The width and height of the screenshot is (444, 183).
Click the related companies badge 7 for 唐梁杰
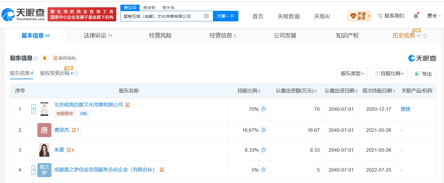75,130
